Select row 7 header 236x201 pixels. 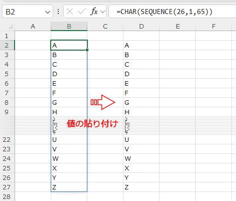[8, 93]
